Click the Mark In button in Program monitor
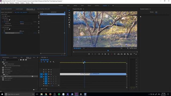Viewport: 171px width, 96px height. click(x=92, y=54)
